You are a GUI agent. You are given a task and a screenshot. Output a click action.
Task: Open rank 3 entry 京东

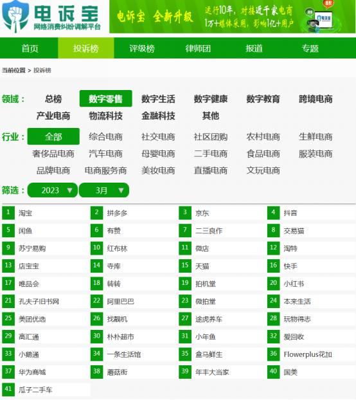[202, 213]
